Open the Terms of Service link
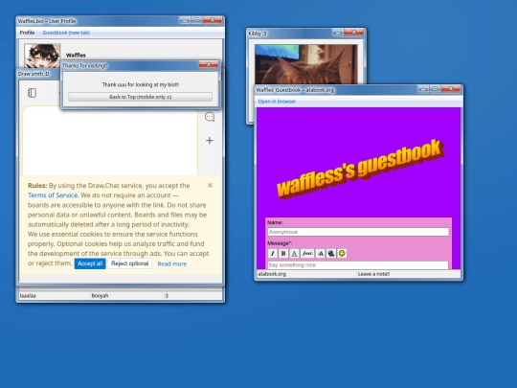This screenshot has width=517, height=388. click(53, 195)
